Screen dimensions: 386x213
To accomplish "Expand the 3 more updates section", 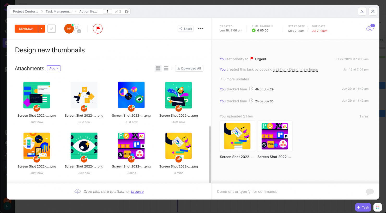I will click(234, 79).
